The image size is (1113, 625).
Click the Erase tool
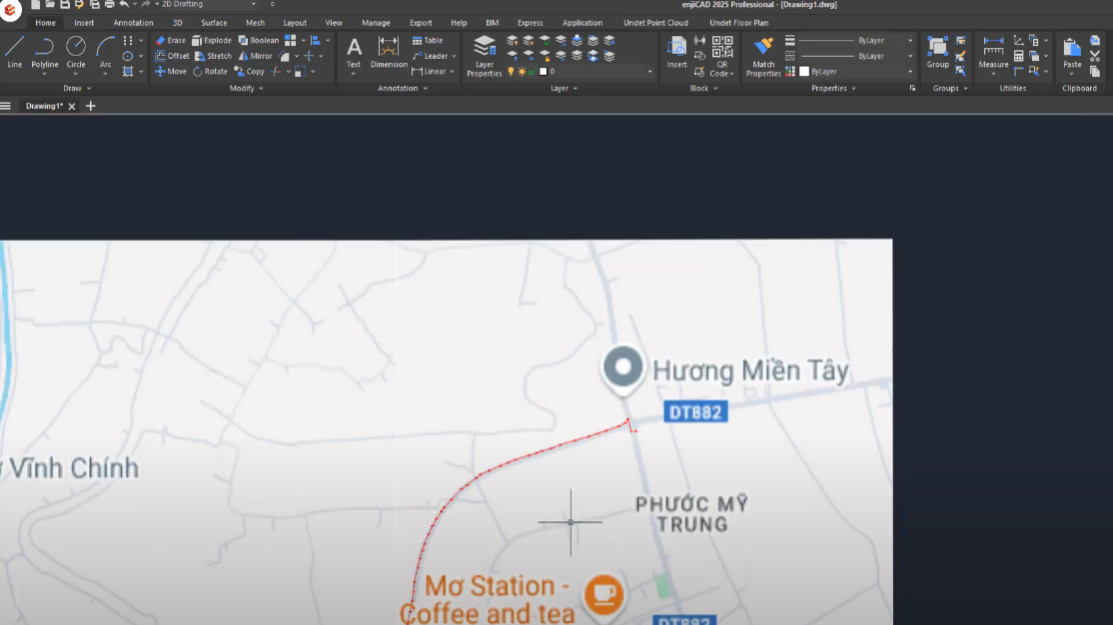pos(171,41)
